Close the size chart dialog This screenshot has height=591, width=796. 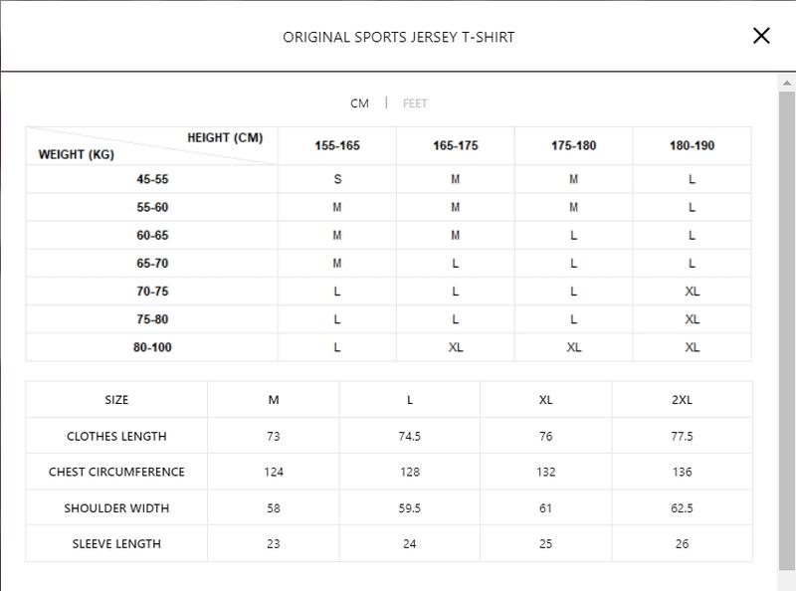pos(763,35)
